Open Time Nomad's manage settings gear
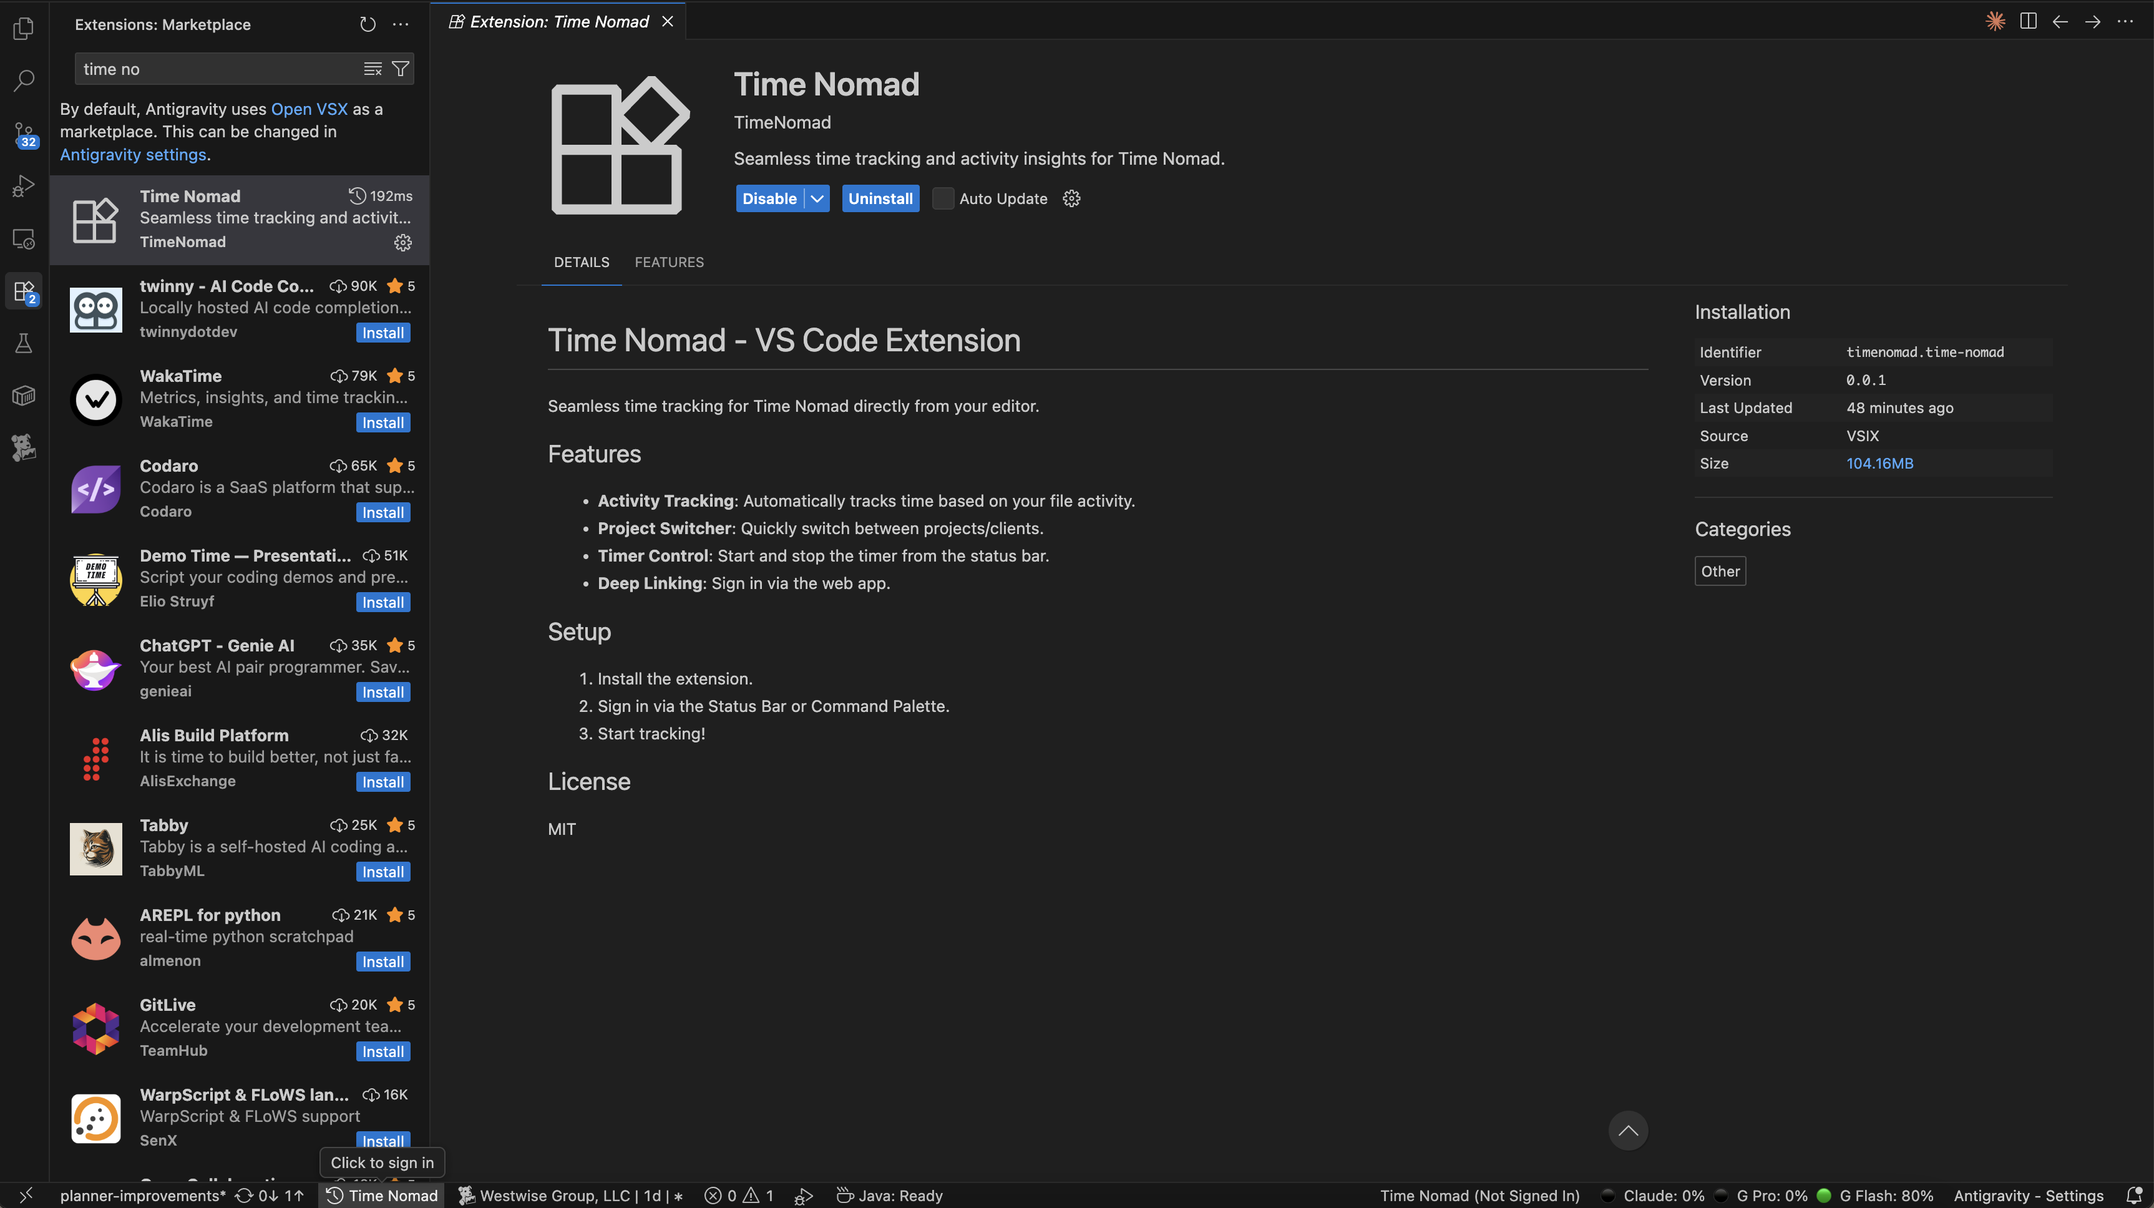 click(1071, 198)
